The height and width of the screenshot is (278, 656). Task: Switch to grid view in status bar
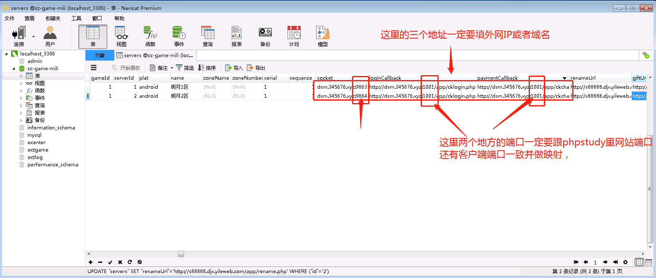click(x=639, y=262)
